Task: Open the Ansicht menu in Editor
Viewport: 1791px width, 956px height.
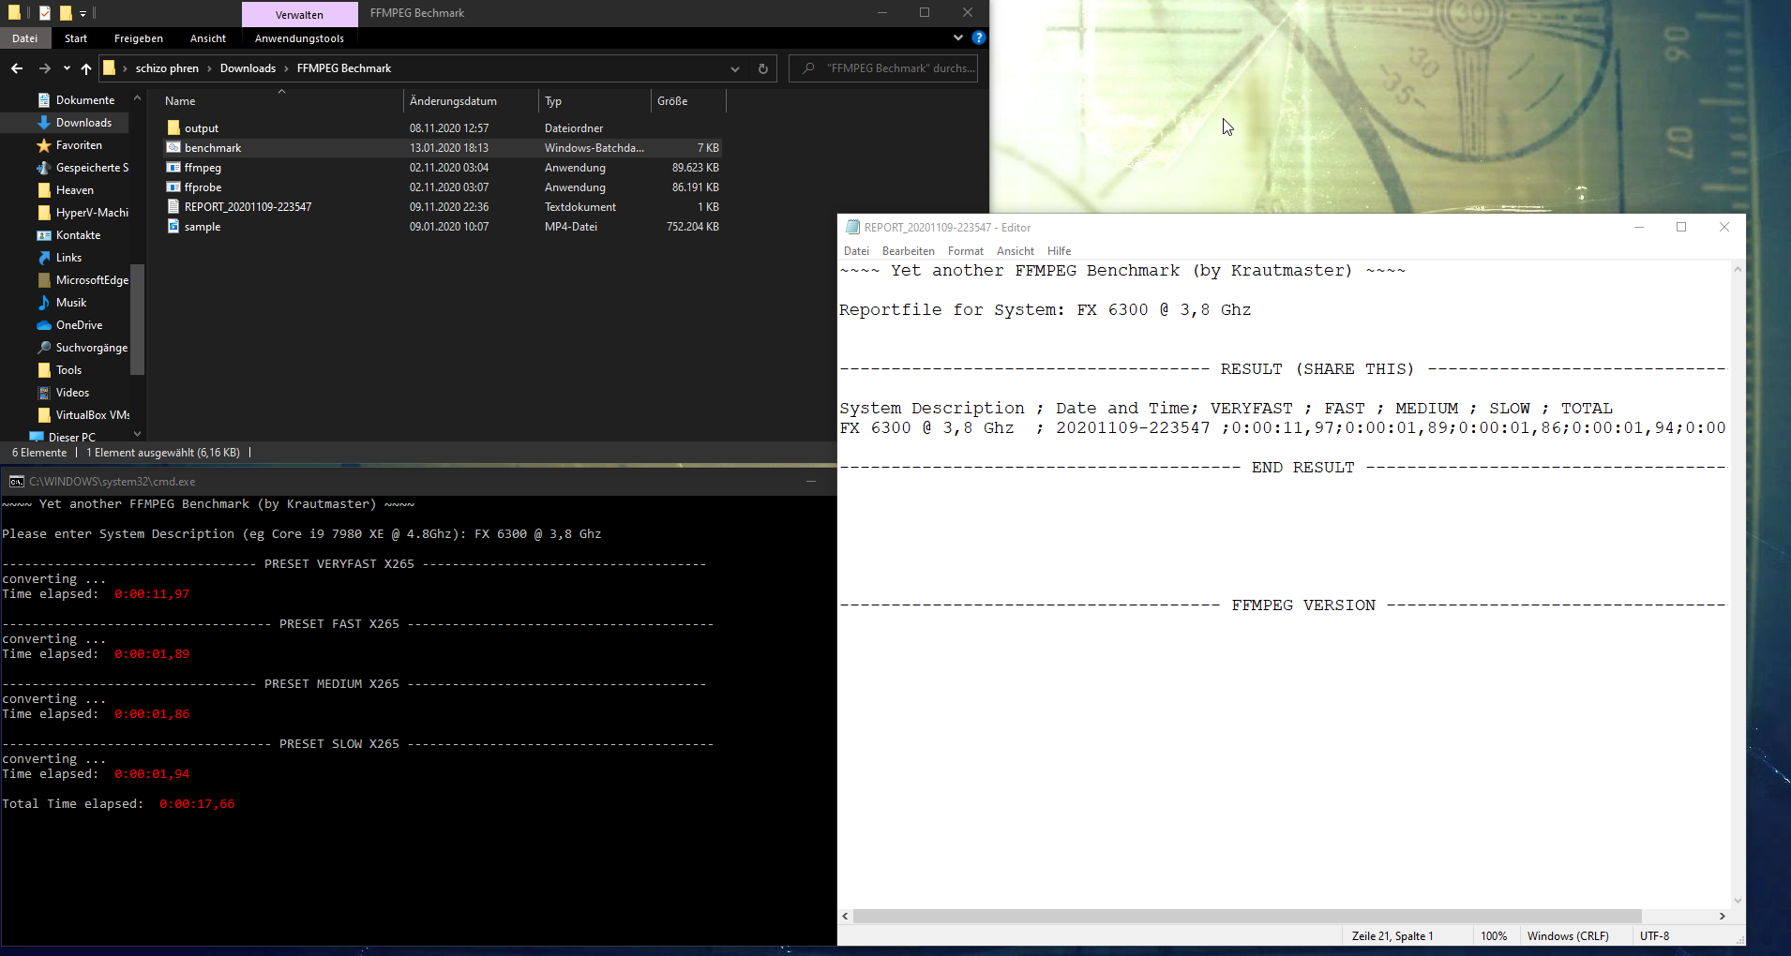Action: click(1016, 251)
